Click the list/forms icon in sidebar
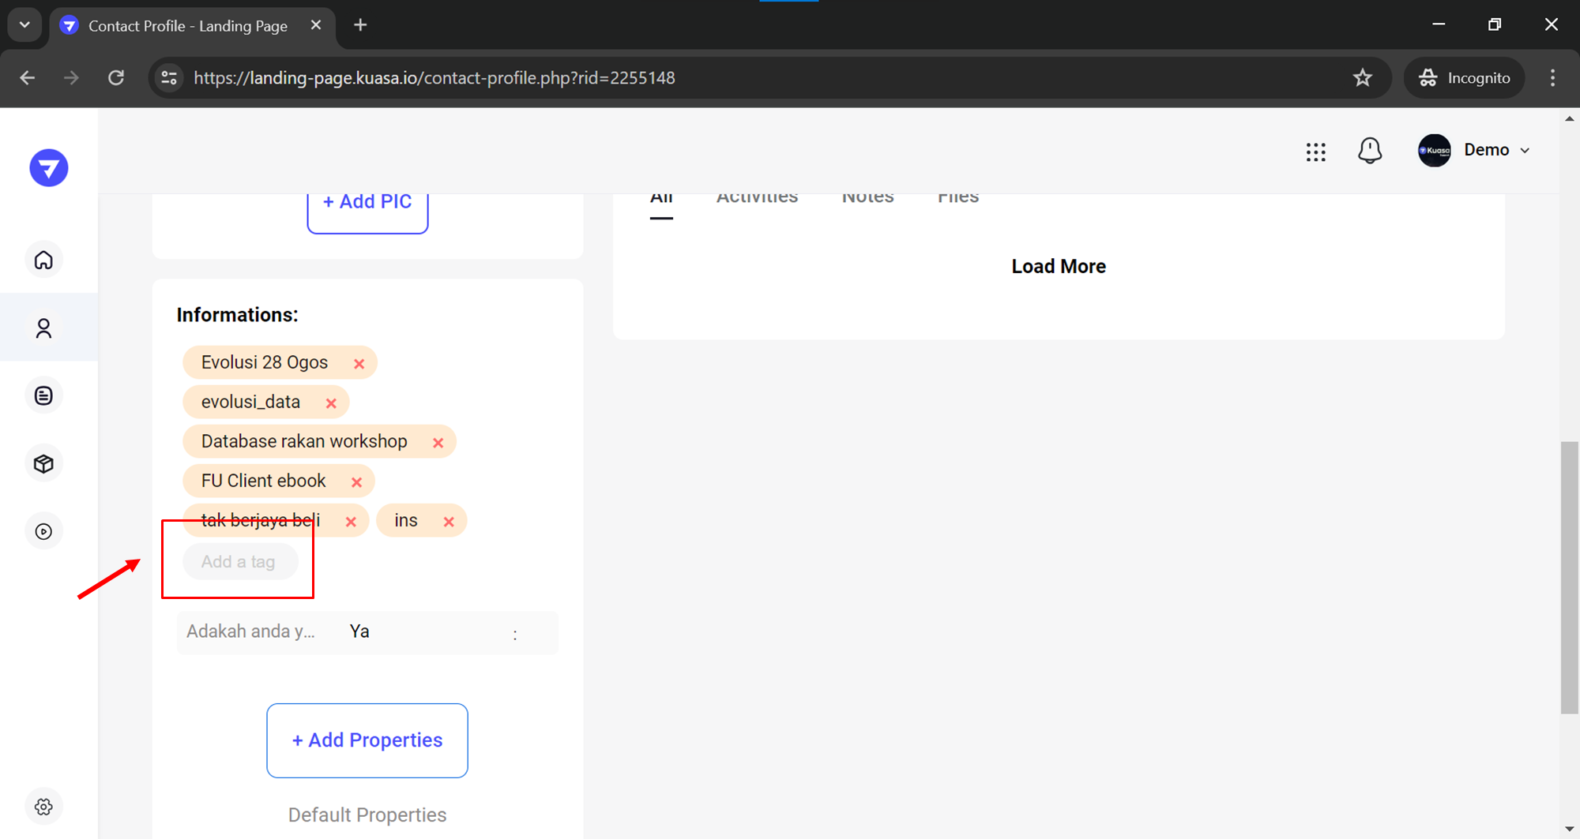The width and height of the screenshot is (1580, 839). coord(43,395)
